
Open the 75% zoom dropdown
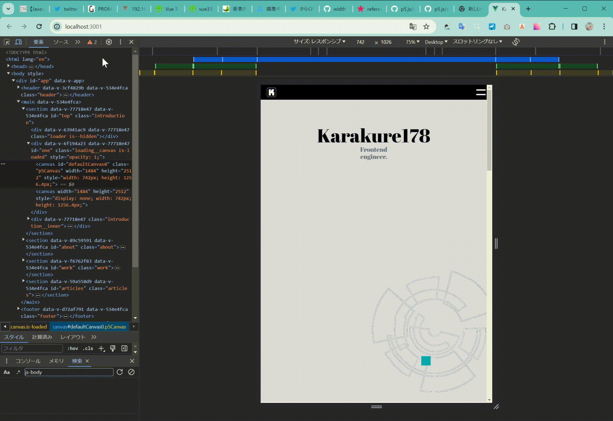[x=412, y=42]
